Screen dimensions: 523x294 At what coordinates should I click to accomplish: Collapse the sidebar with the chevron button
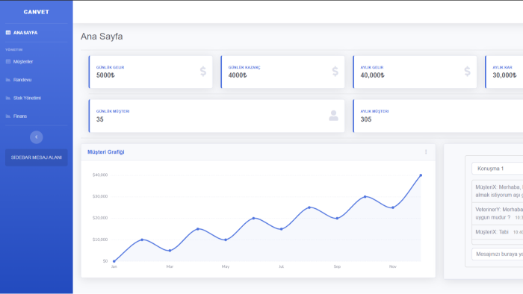tap(37, 137)
